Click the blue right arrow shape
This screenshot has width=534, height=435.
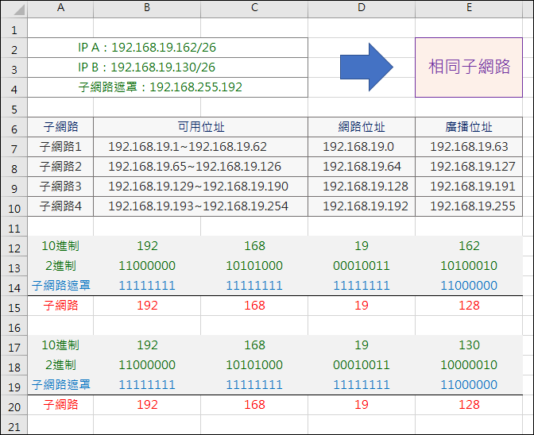(x=366, y=67)
